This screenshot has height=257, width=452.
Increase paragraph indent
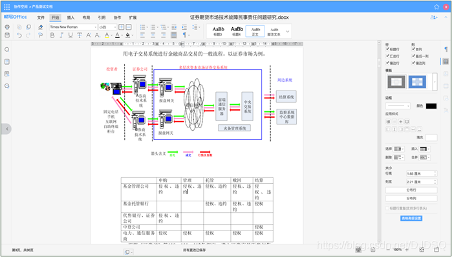pos(184,27)
